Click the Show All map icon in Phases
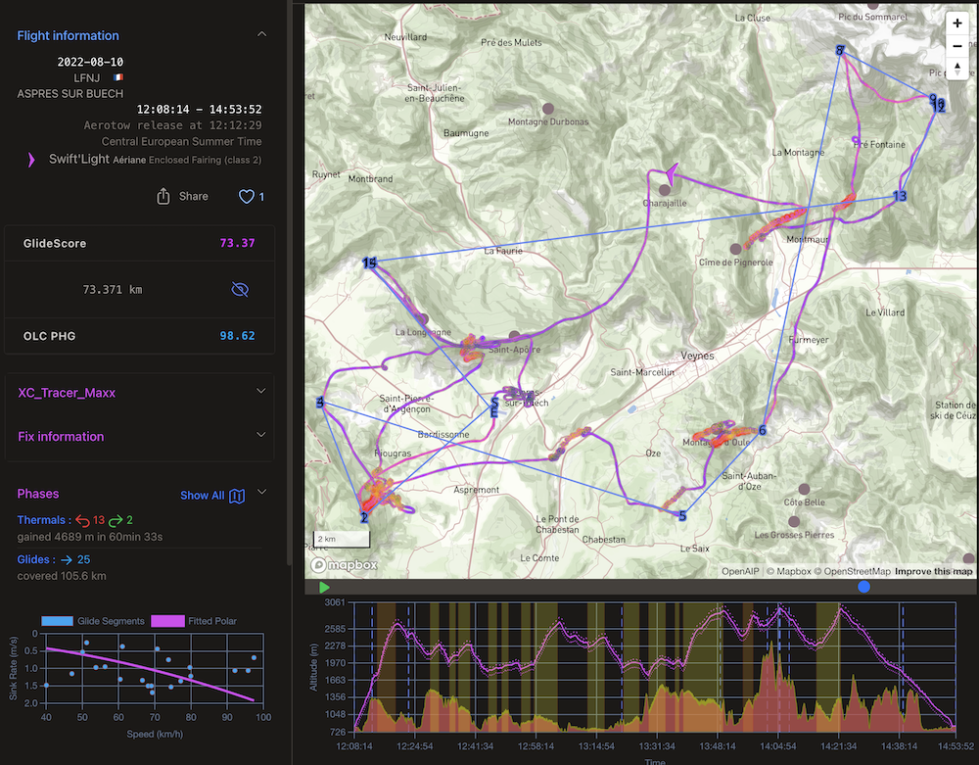The height and width of the screenshot is (765, 979). [x=237, y=496]
